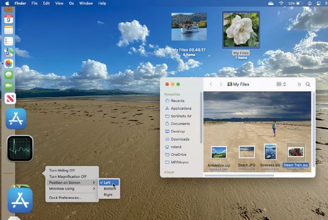The width and height of the screenshot is (328, 220).
Task: Open Photos app in the Dock
Action: click(x=9, y=63)
